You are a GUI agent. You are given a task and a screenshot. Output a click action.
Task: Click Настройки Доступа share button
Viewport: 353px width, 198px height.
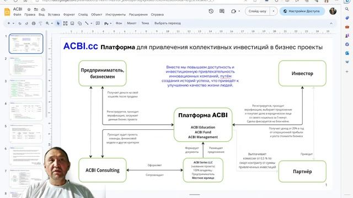[x=302, y=11]
